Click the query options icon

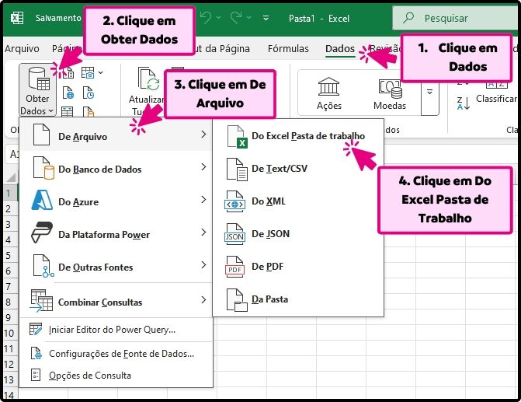point(36,375)
